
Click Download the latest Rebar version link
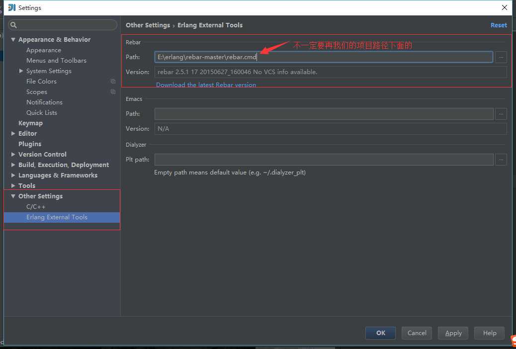click(x=206, y=85)
